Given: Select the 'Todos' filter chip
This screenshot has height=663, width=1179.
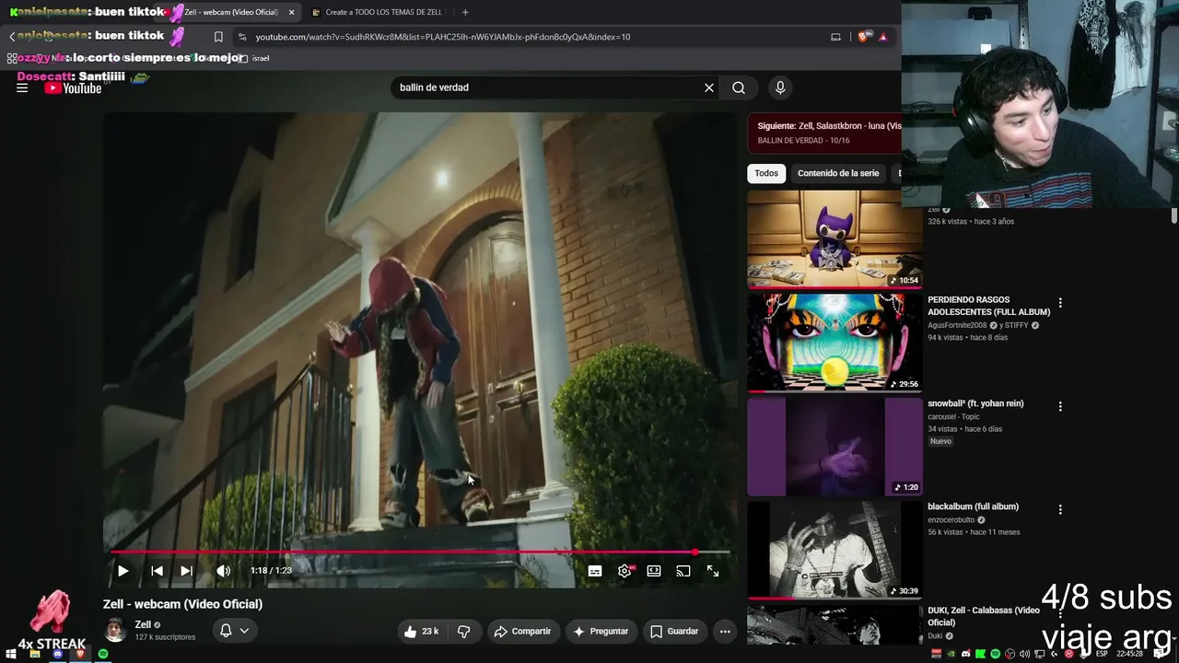Looking at the screenshot, I should click(766, 173).
